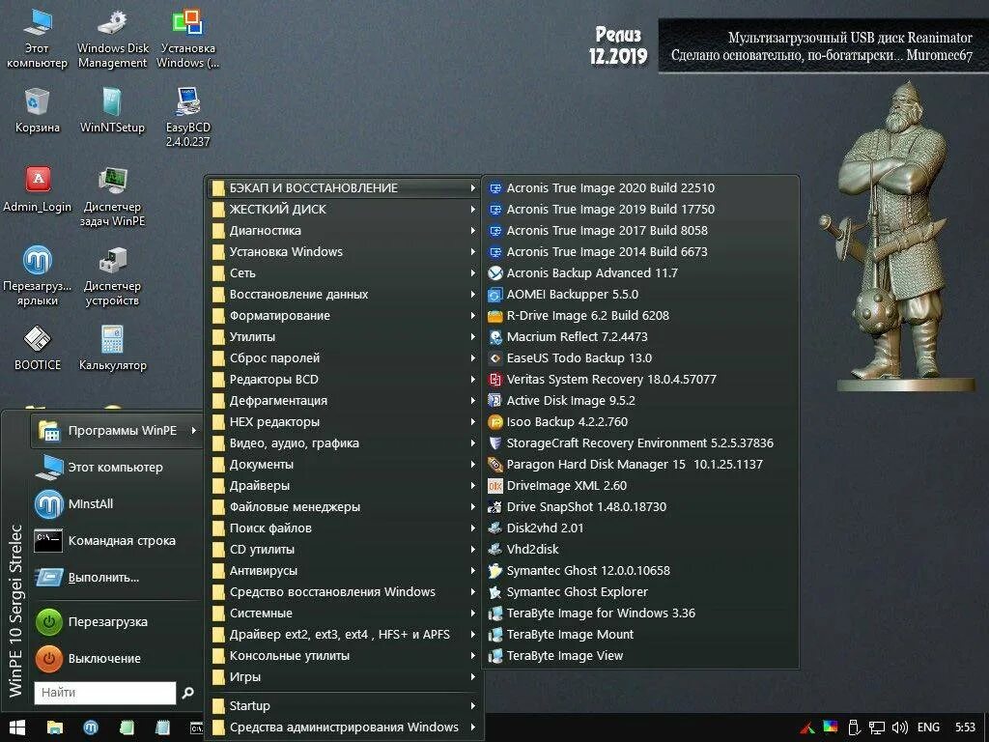The height and width of the screenshot is (742, 989).
Task: Launch EaseUS Todo Backup 13.0
Action: click(x=640, y=357)
